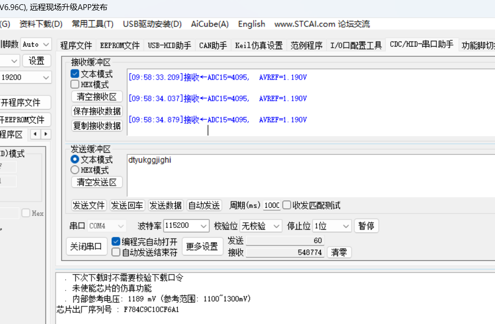495x324 pixels.
Task: Select HEX mode radio in send buffer
Action: point(75,170)
